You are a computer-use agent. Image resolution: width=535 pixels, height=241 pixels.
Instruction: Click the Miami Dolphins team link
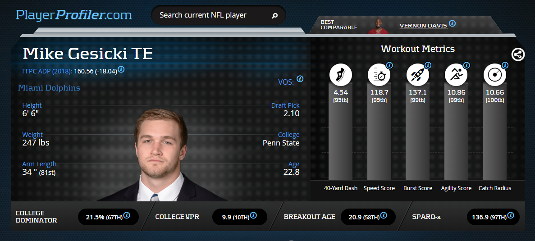point(49,88)
